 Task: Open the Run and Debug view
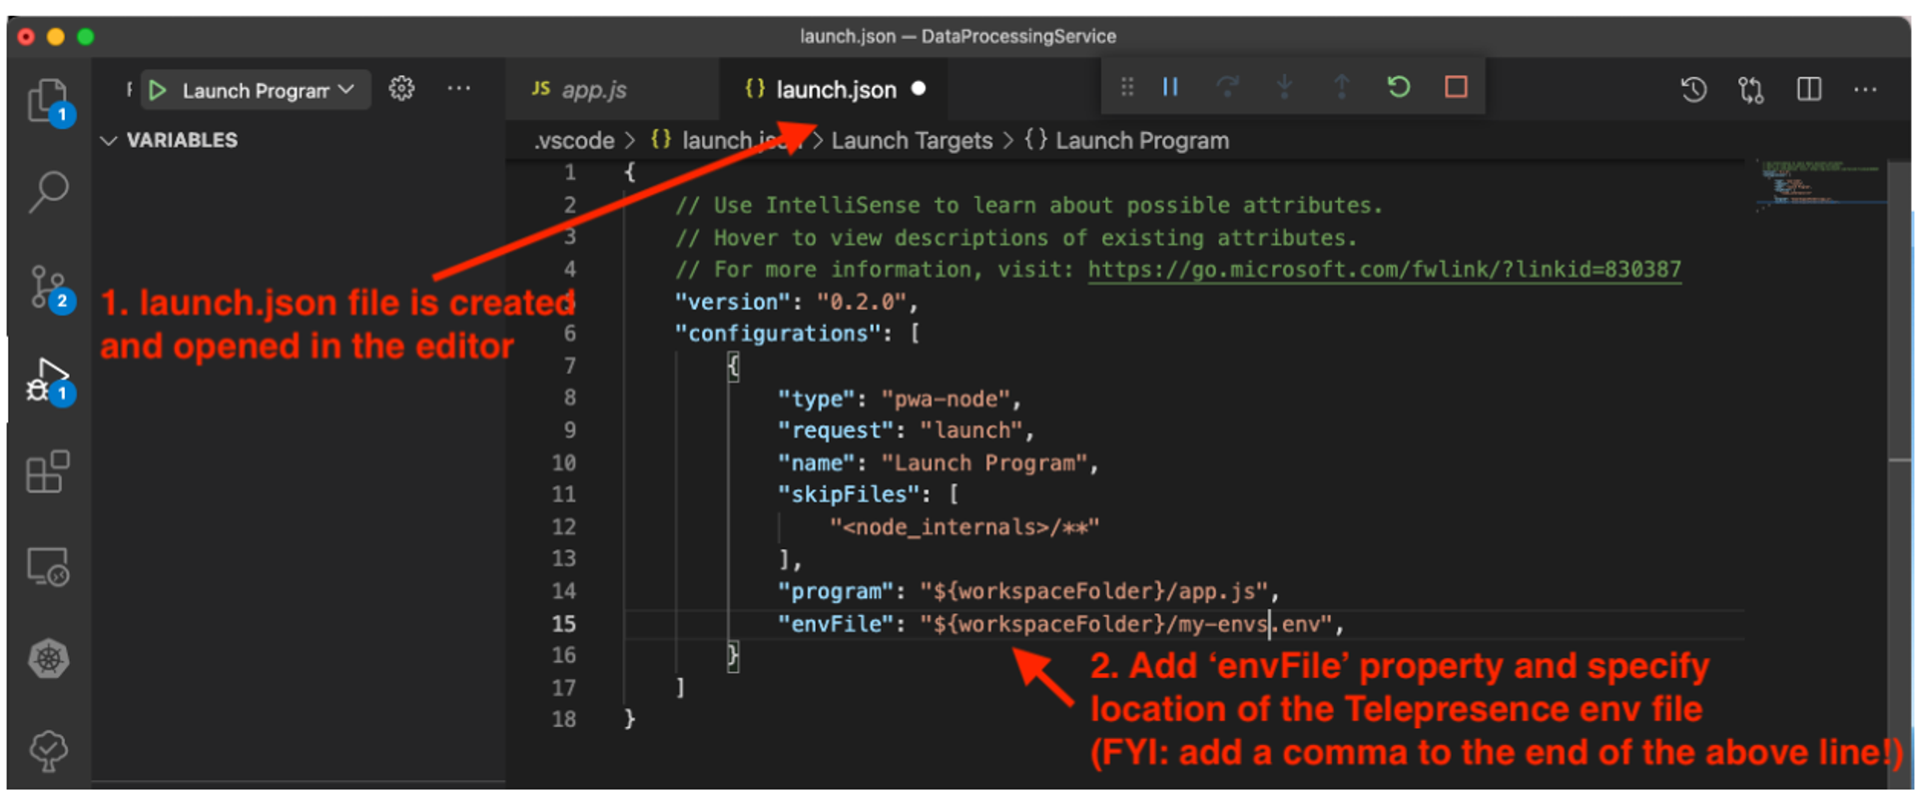coord(48,381)
